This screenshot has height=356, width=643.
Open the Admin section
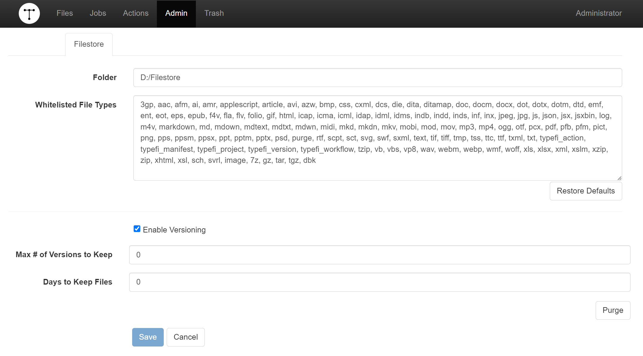176,13
